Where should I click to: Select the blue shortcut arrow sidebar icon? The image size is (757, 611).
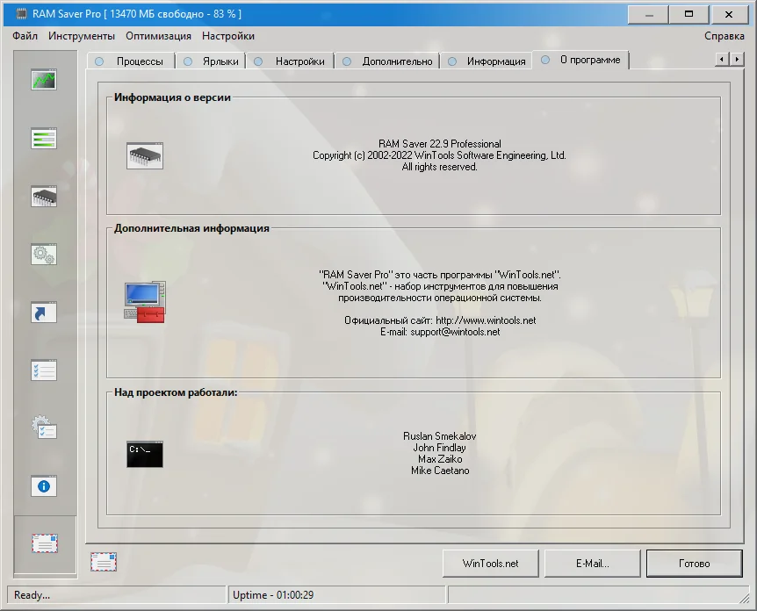(x=44, y=313)
